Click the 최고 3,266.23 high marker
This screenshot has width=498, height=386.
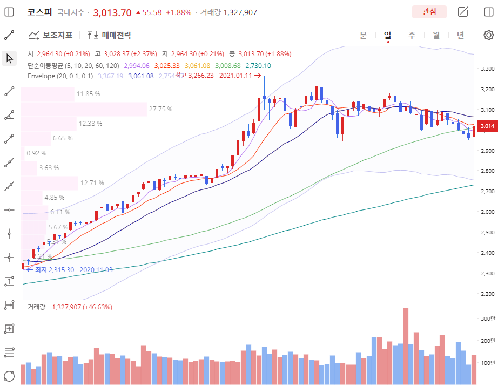(218, 76)
